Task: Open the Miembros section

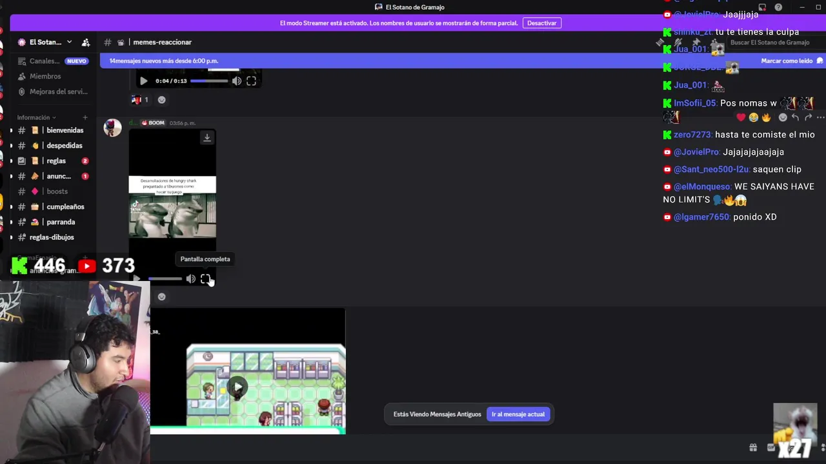Action: tap(45, 76)
